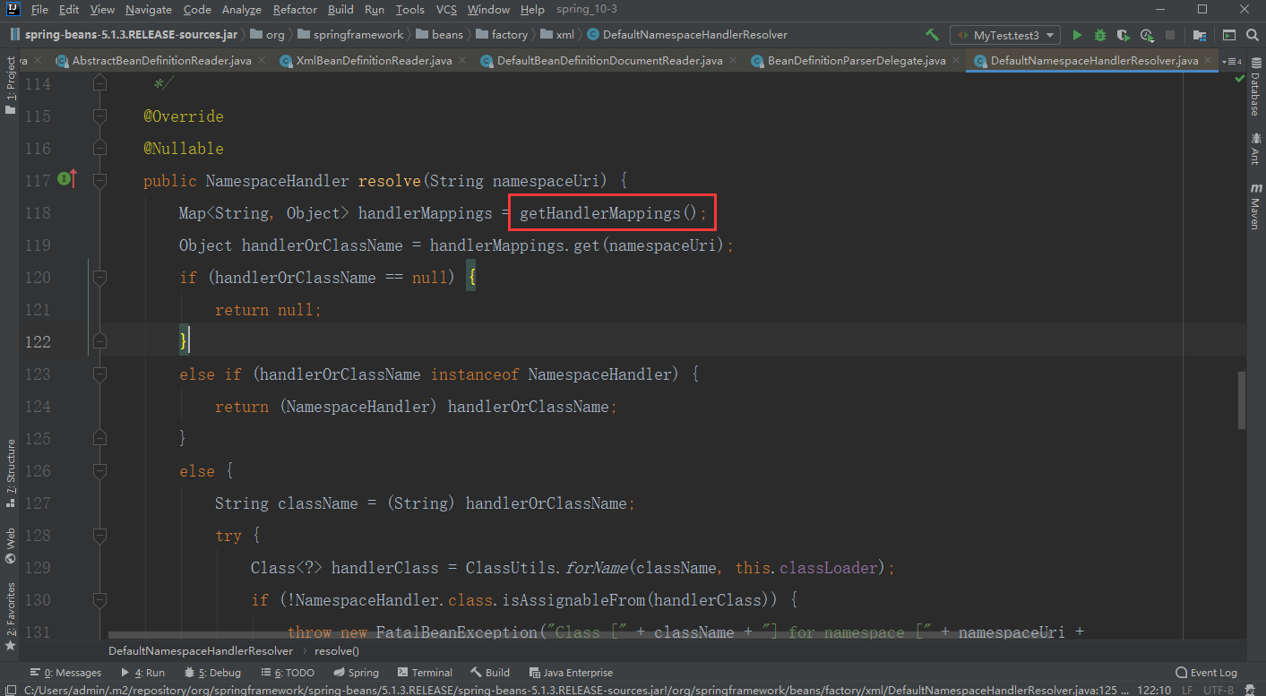The height and width of the screenshot is (696, 1266).
Task: Open the Tools menu
Action: (409, 10)
